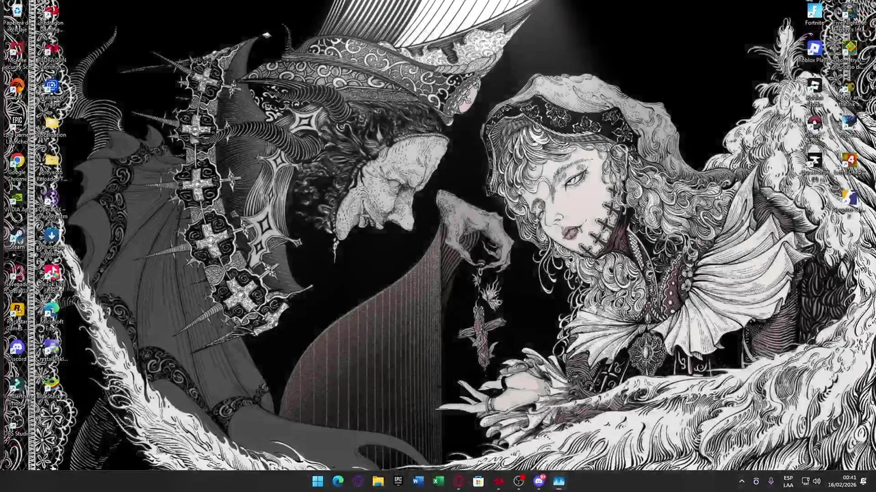The image size is (876, 492).
Task: Open Epic Games Launcher desktop shortcut
Action: (x=17, y=131)
